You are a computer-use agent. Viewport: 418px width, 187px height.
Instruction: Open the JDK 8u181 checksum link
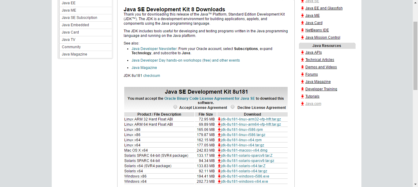151,76
